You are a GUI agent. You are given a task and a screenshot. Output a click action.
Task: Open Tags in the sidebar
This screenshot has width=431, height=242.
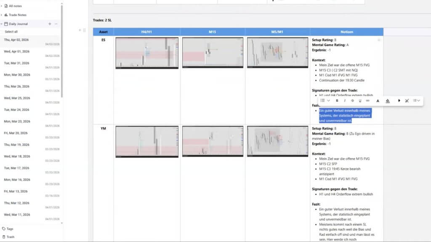pyautogui.click(x=10, y=229)
